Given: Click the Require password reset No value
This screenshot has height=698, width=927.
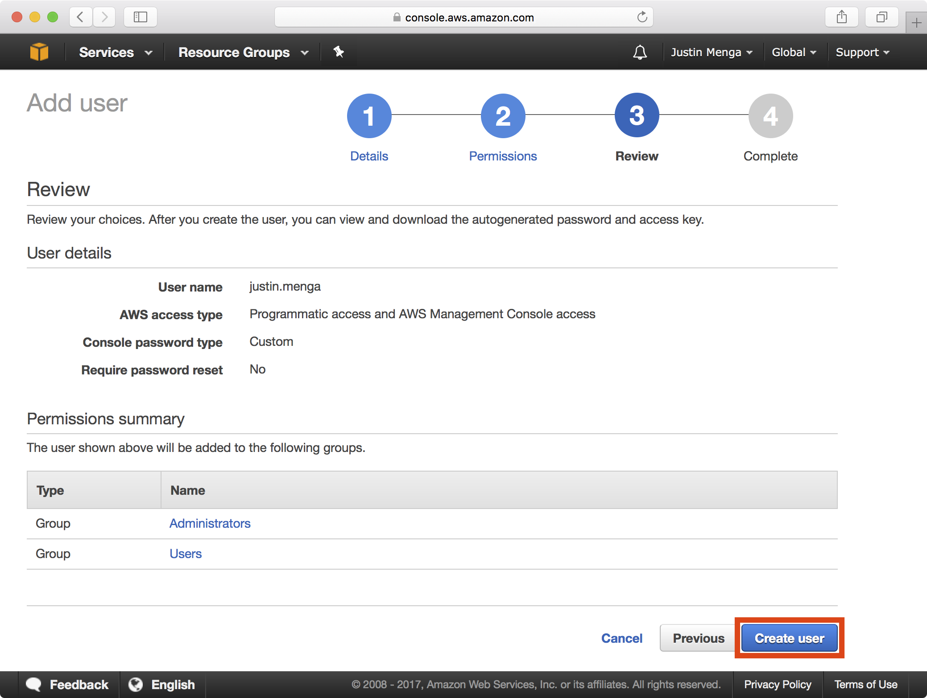Looking at the screenshot, I should (257, 369).
